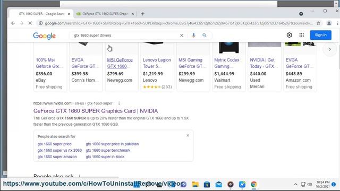Click the address bar URL
Image resolution: width=340 pixels, height=191 pixels.
(179, 23)
